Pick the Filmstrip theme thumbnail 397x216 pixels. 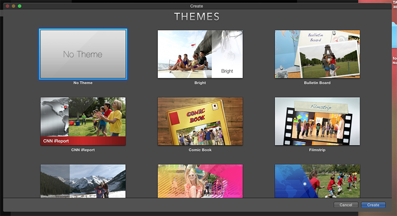coord(317,121)
